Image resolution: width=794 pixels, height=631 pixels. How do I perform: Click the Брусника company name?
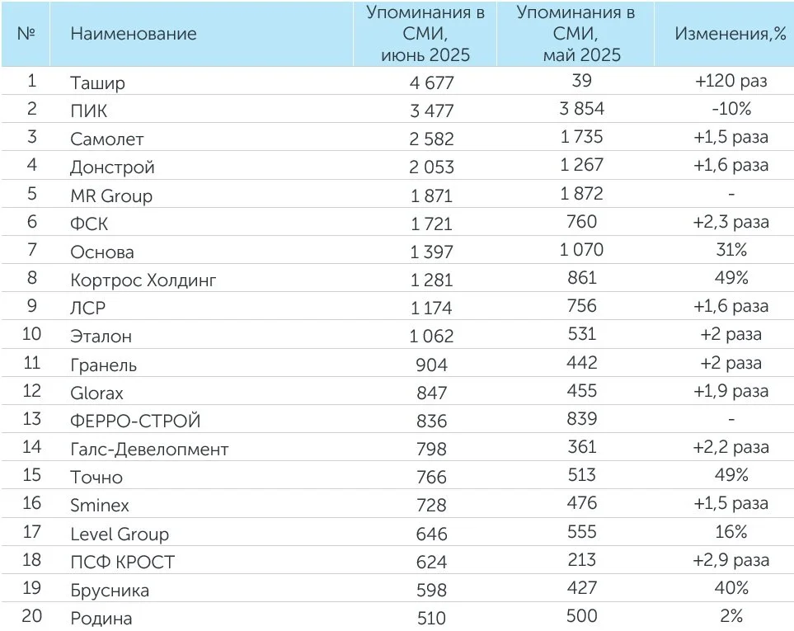[110, 591]
